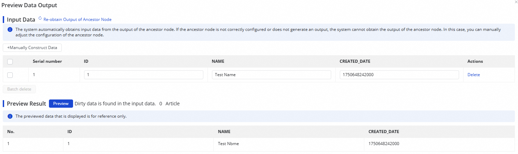The image size is (518, 154).
Task: Click the Batch delete button
Action: [x=19, y=89]
